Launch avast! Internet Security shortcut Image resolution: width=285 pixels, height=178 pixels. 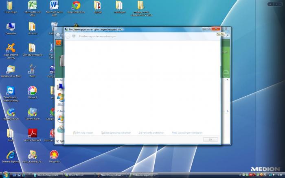pos(11,51)
